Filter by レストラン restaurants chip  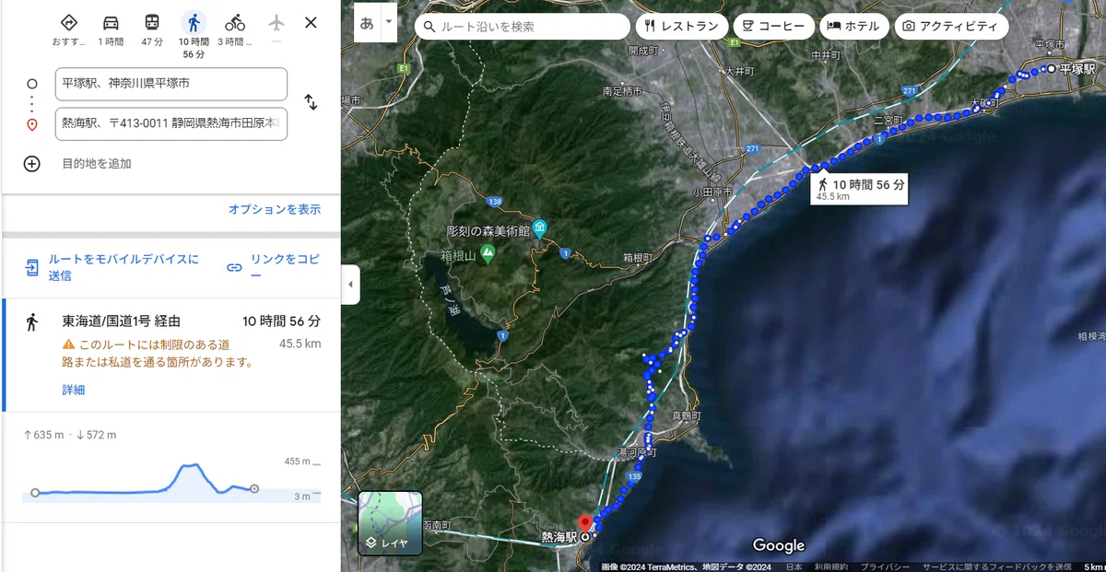click(682, 27)
